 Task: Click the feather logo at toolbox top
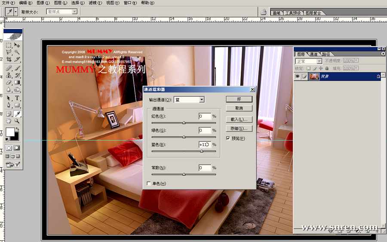[13, 37]
